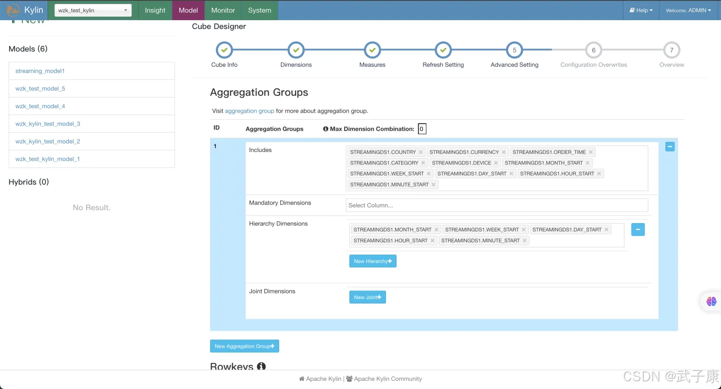Image resolution: width=721 pixels, height=389 pixels.
Task: Delete the hierarchy using its minus button
Action: tap(637, 229)
